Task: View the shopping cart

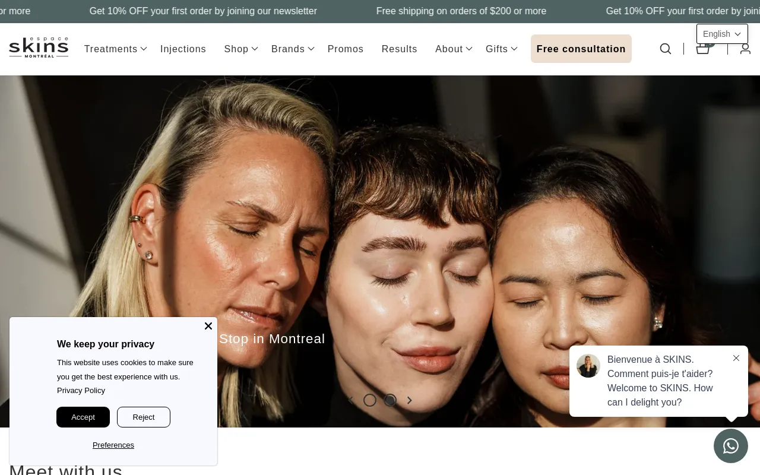Action: [702, 49]
